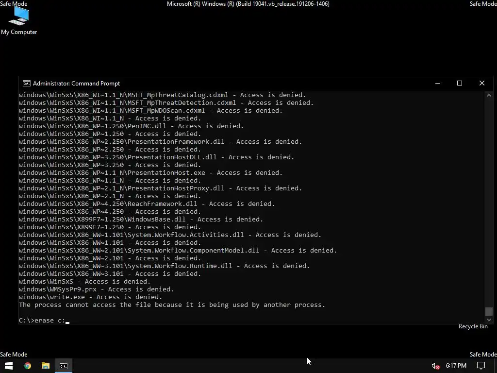Click the Command Prompt scrollbar thumb
The image size is (497, 373).
(489, 311)
